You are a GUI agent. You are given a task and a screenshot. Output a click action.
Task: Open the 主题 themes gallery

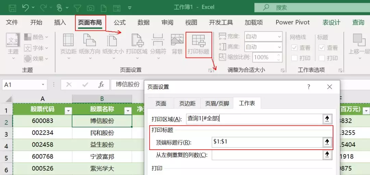(x=13, y=46)
